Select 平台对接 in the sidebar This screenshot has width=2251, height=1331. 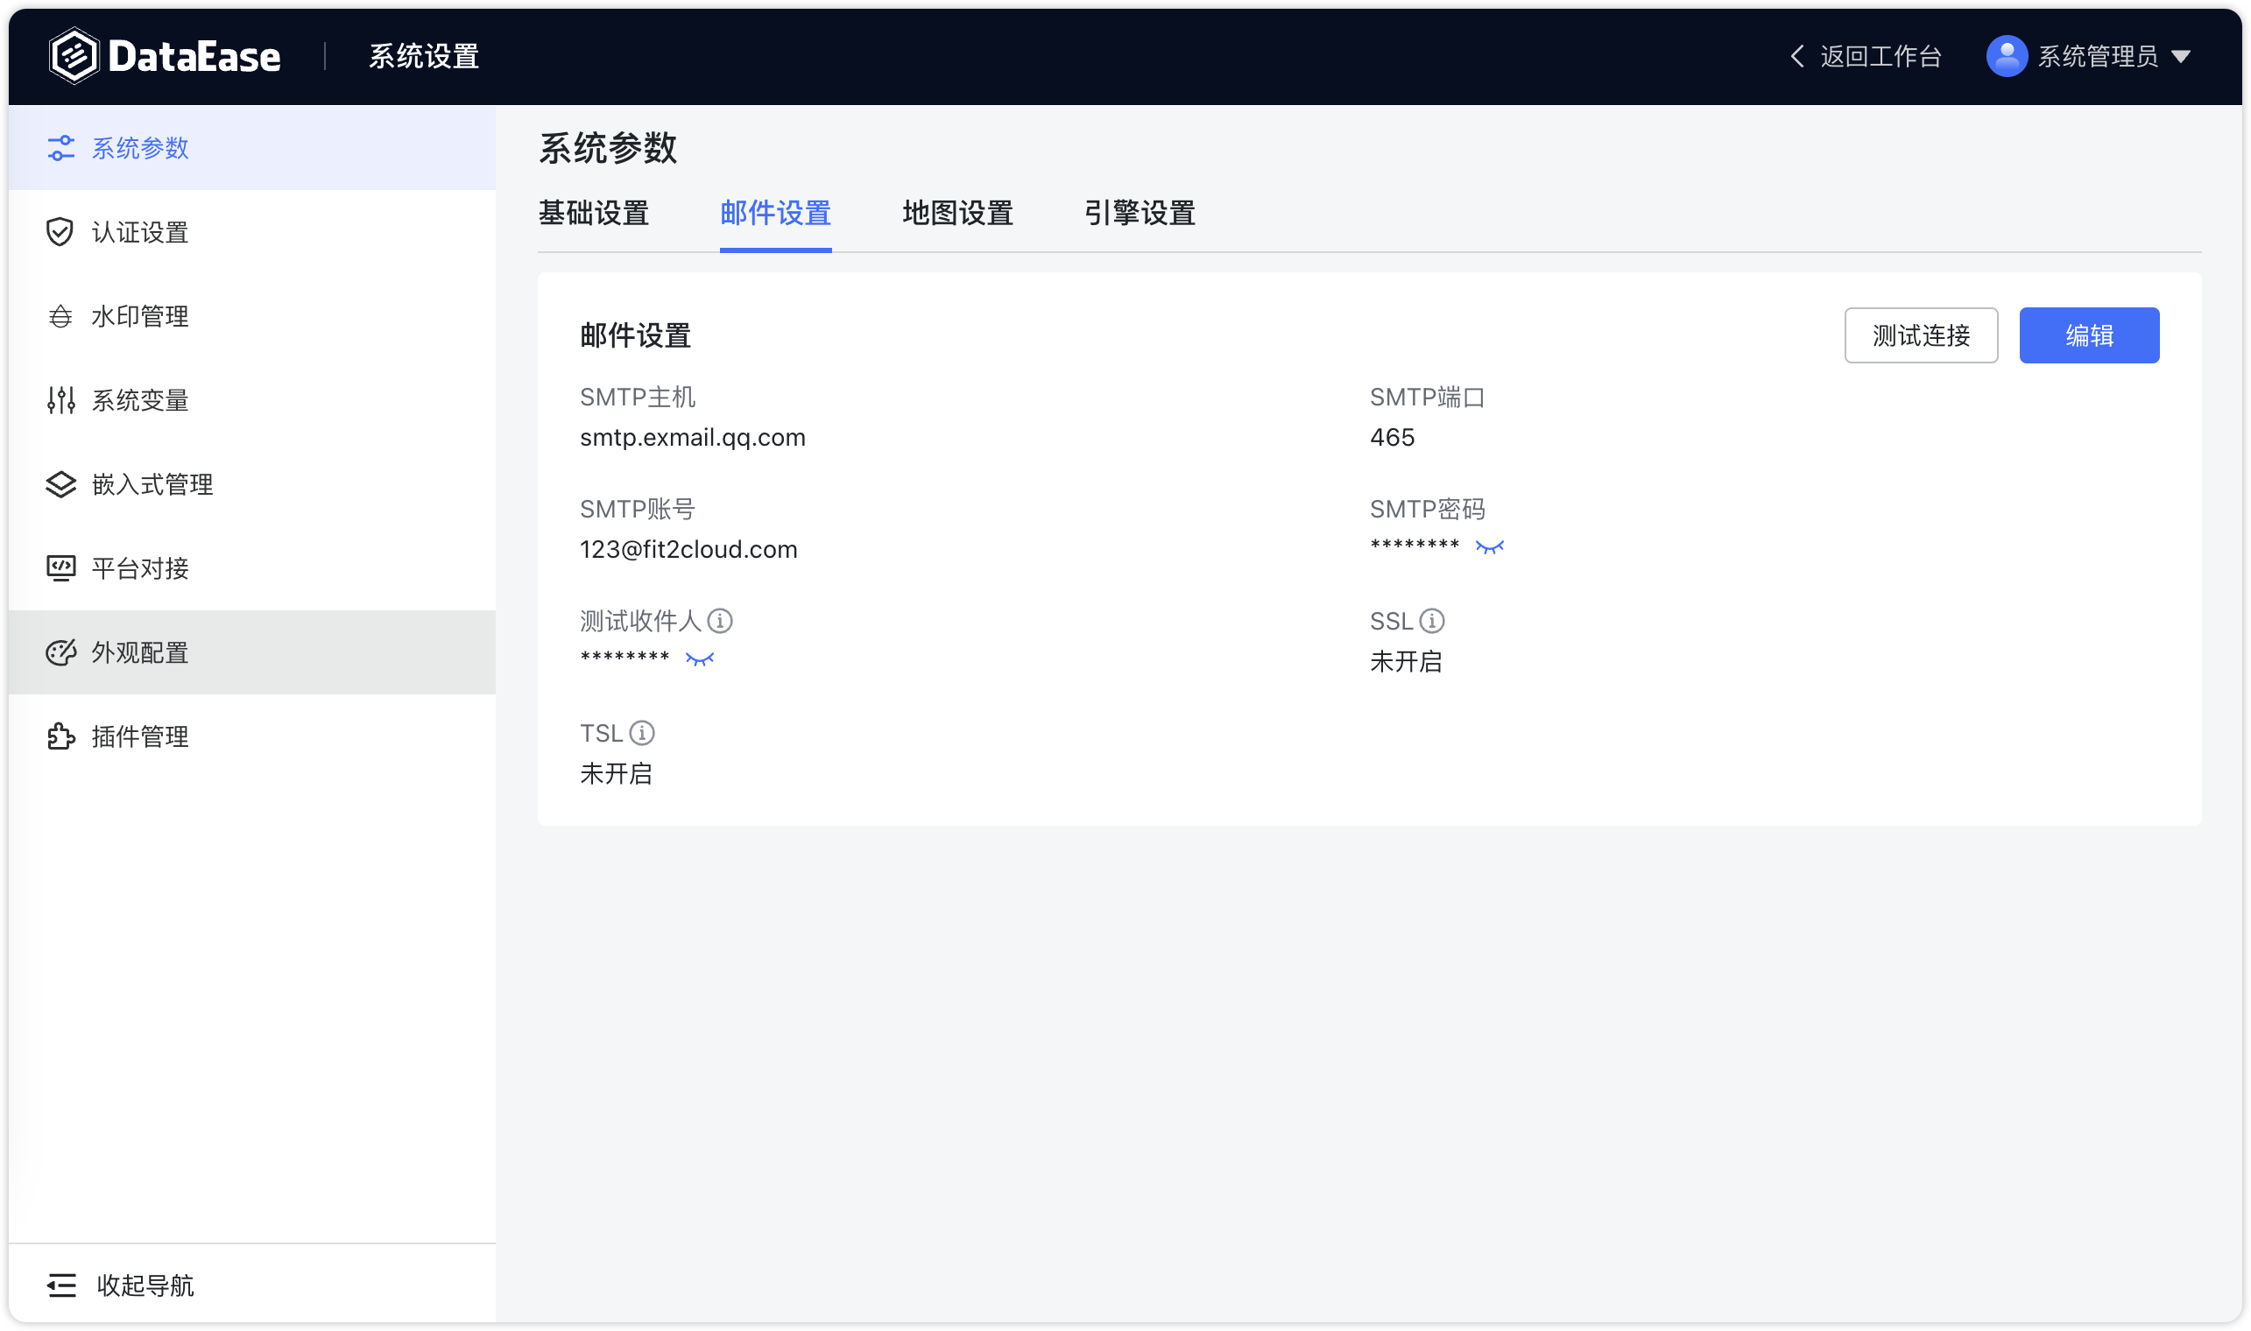point(252,567)
